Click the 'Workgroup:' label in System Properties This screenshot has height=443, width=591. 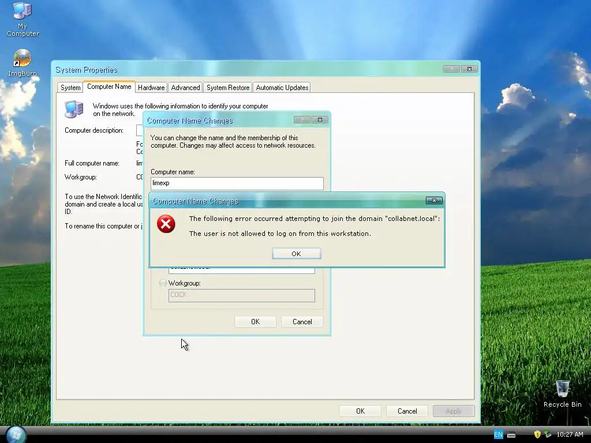pos(81,177)
